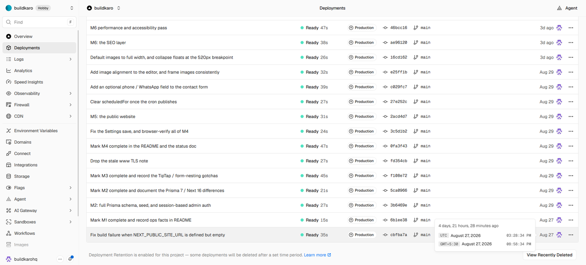Click author avatar on Drop the stale www TLS note row
Screen dimensions: 586x265
pos(559,161)
